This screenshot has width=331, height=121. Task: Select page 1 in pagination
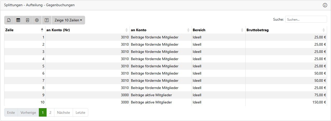coord(43,112)
